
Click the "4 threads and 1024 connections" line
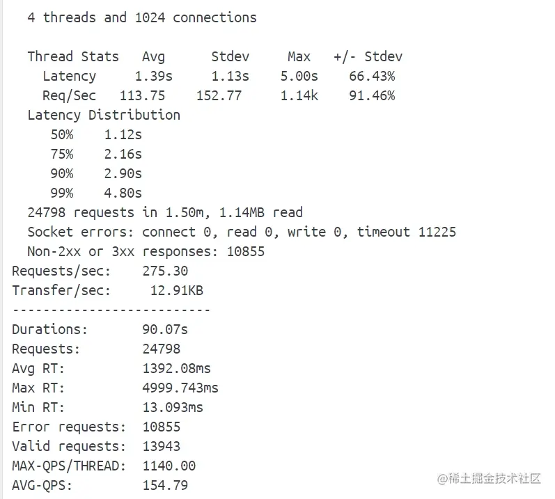[x=142, y=18]
